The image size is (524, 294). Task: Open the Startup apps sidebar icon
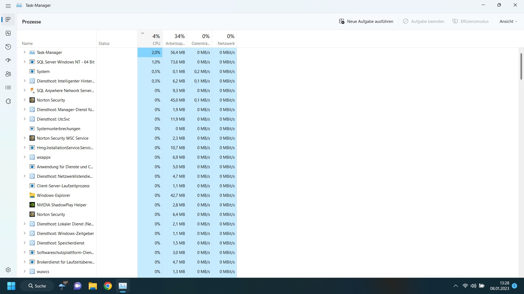point(8,60)
